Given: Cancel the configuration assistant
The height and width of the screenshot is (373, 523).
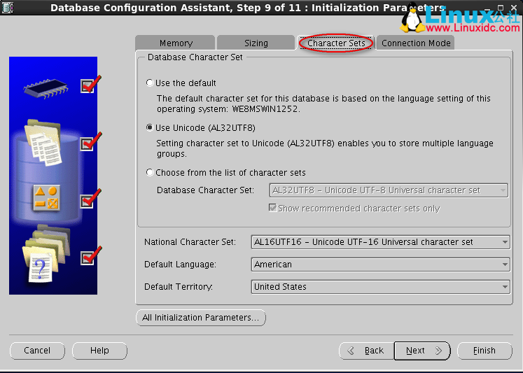Looking at the screenshot, I should (x=37, y=351).
